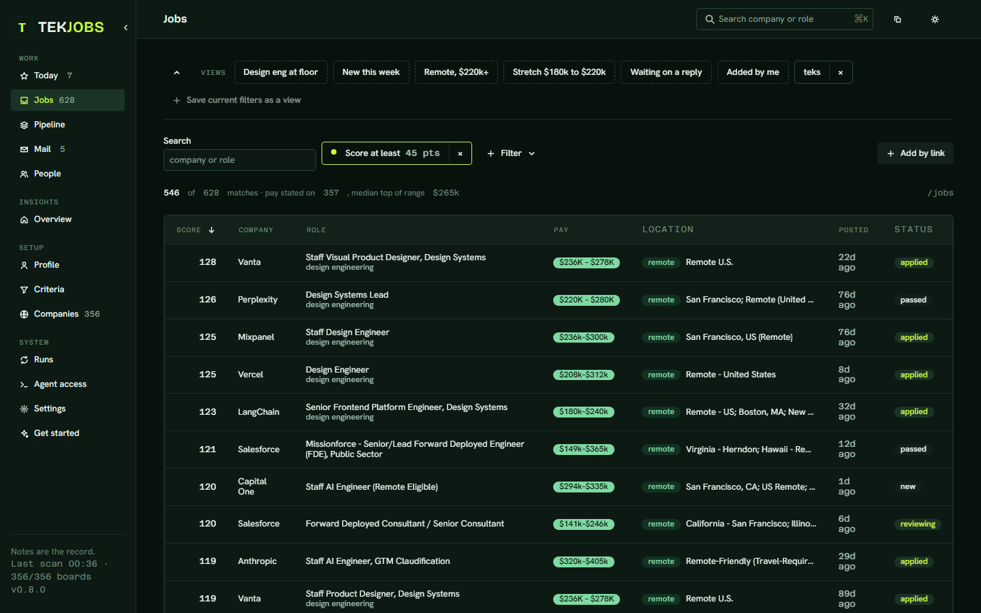Select the Remote, $220k+ view
The image size is (981, 613).
click(456, 72)
